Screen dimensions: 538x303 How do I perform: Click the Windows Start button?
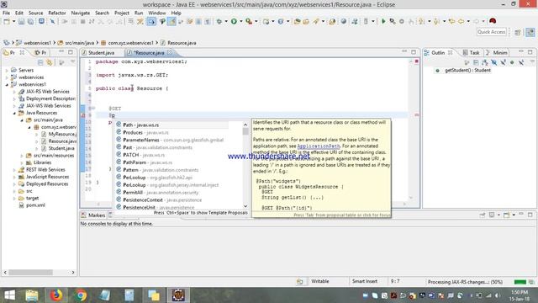[x=9, y=295]
